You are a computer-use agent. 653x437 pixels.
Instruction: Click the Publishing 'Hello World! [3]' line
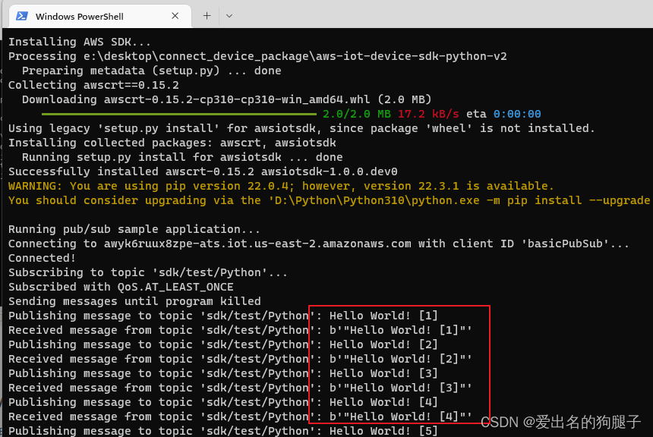coord(222,374)
